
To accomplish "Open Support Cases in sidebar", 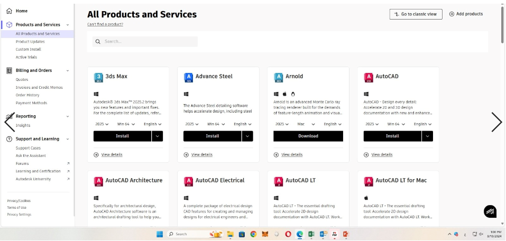I will coord(28,148).
